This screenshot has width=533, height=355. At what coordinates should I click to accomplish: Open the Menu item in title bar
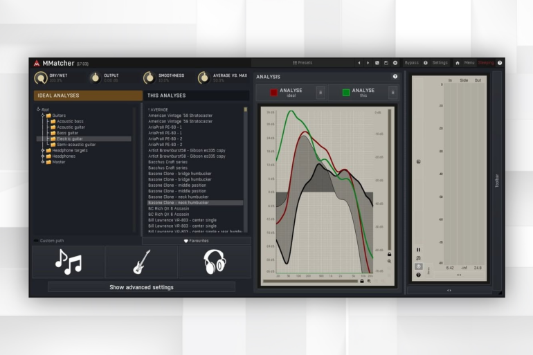coord(469,63)
